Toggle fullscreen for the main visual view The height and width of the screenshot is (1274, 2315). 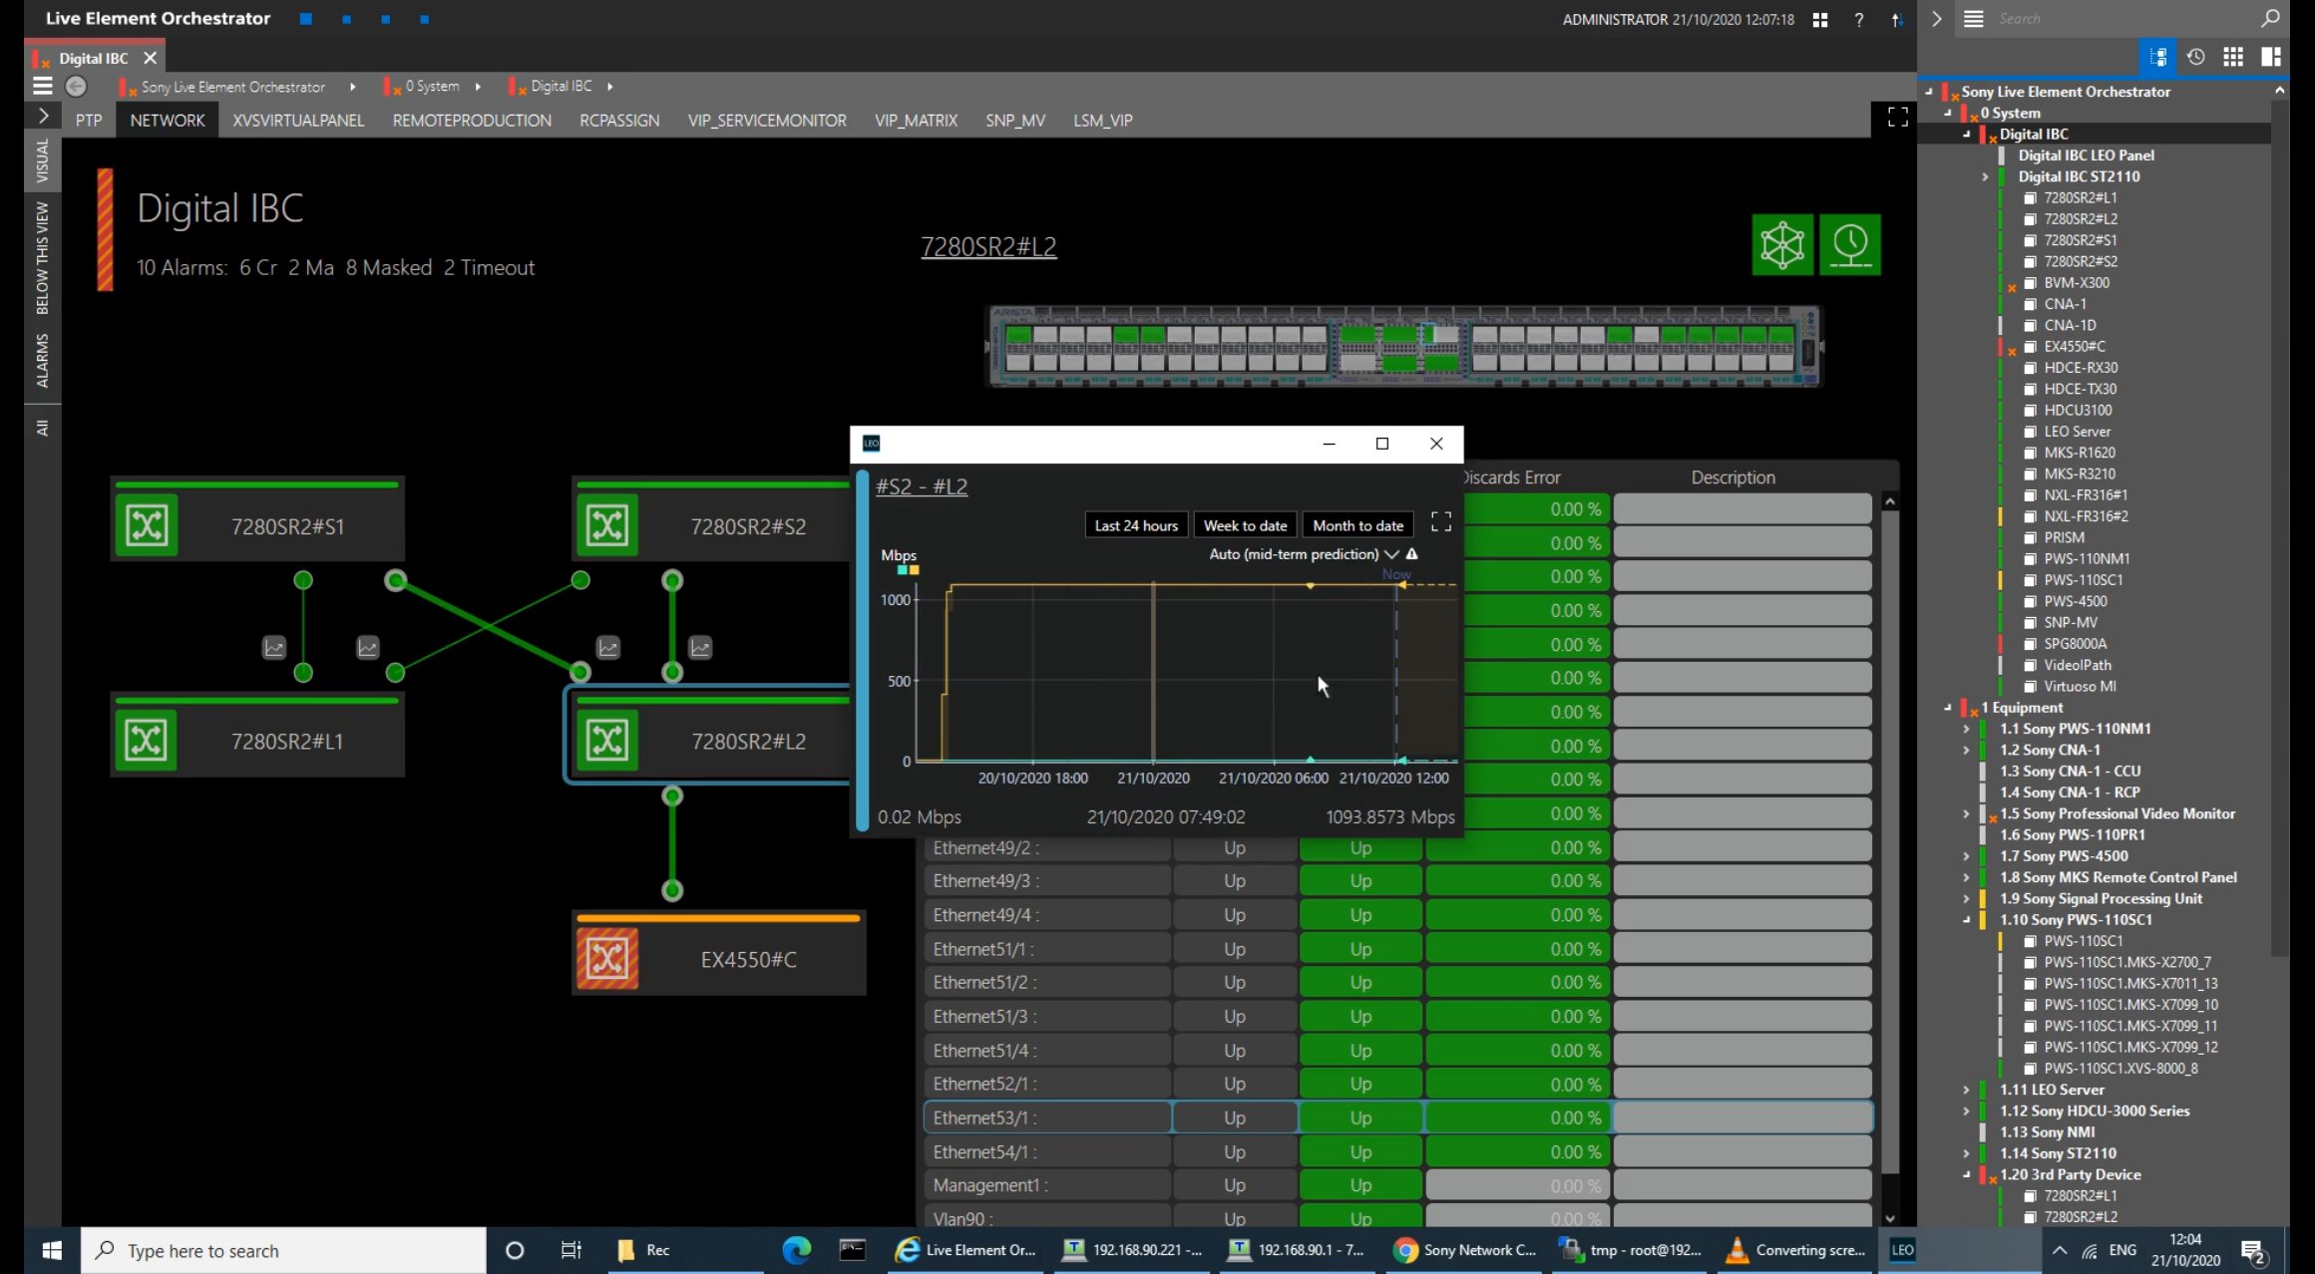1897,118
